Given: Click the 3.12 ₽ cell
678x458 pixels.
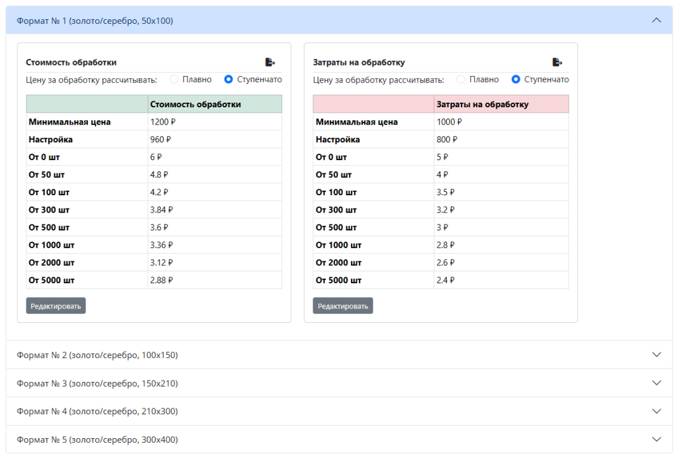Looking at the screenshot, I should (x=215, y=263).
